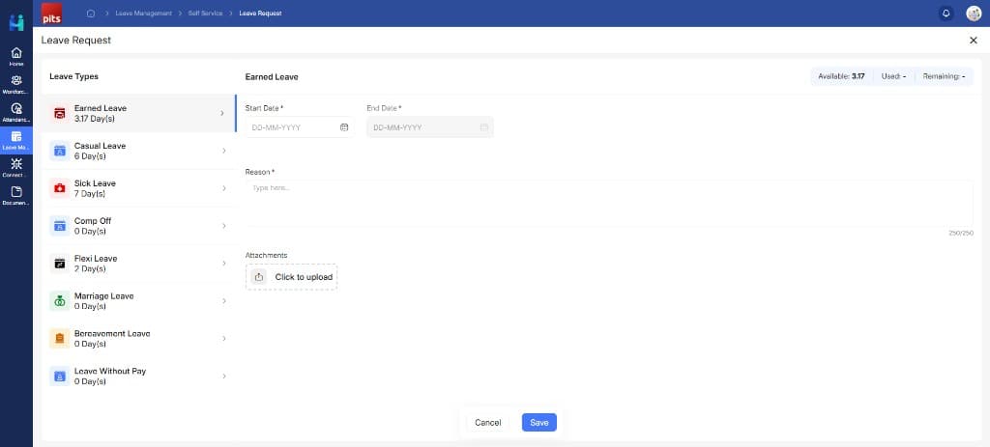This screenshot has width=990, height=447.
Task: Select Sick Leave from leave types
Action: 138,188
